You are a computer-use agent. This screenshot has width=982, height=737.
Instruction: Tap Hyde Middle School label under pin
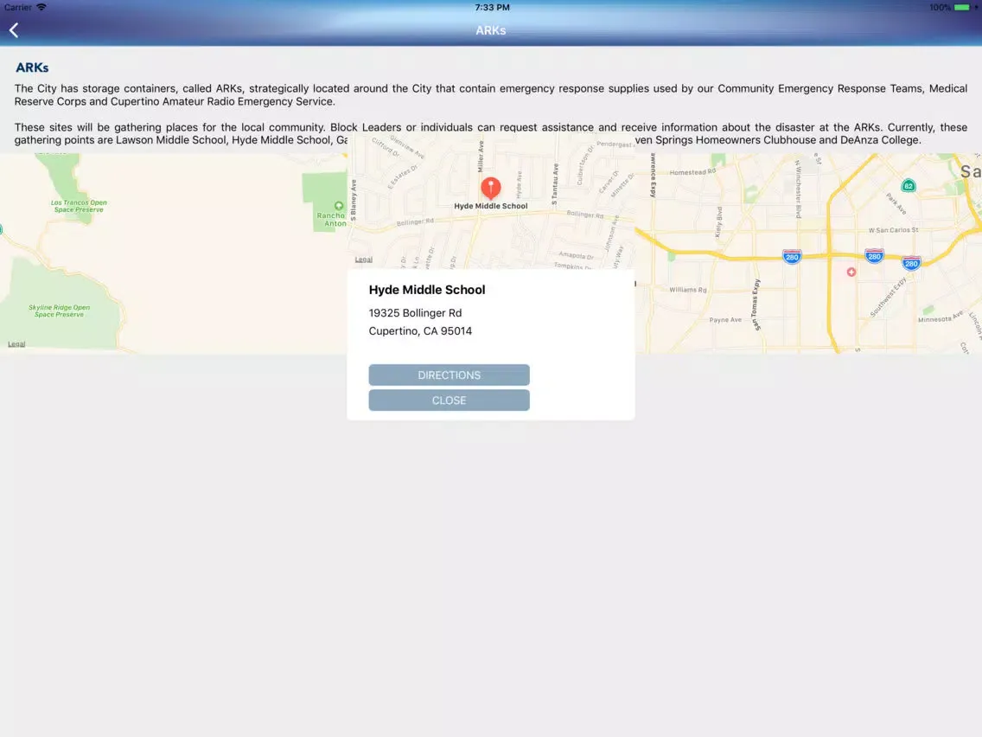pos(490,206)
